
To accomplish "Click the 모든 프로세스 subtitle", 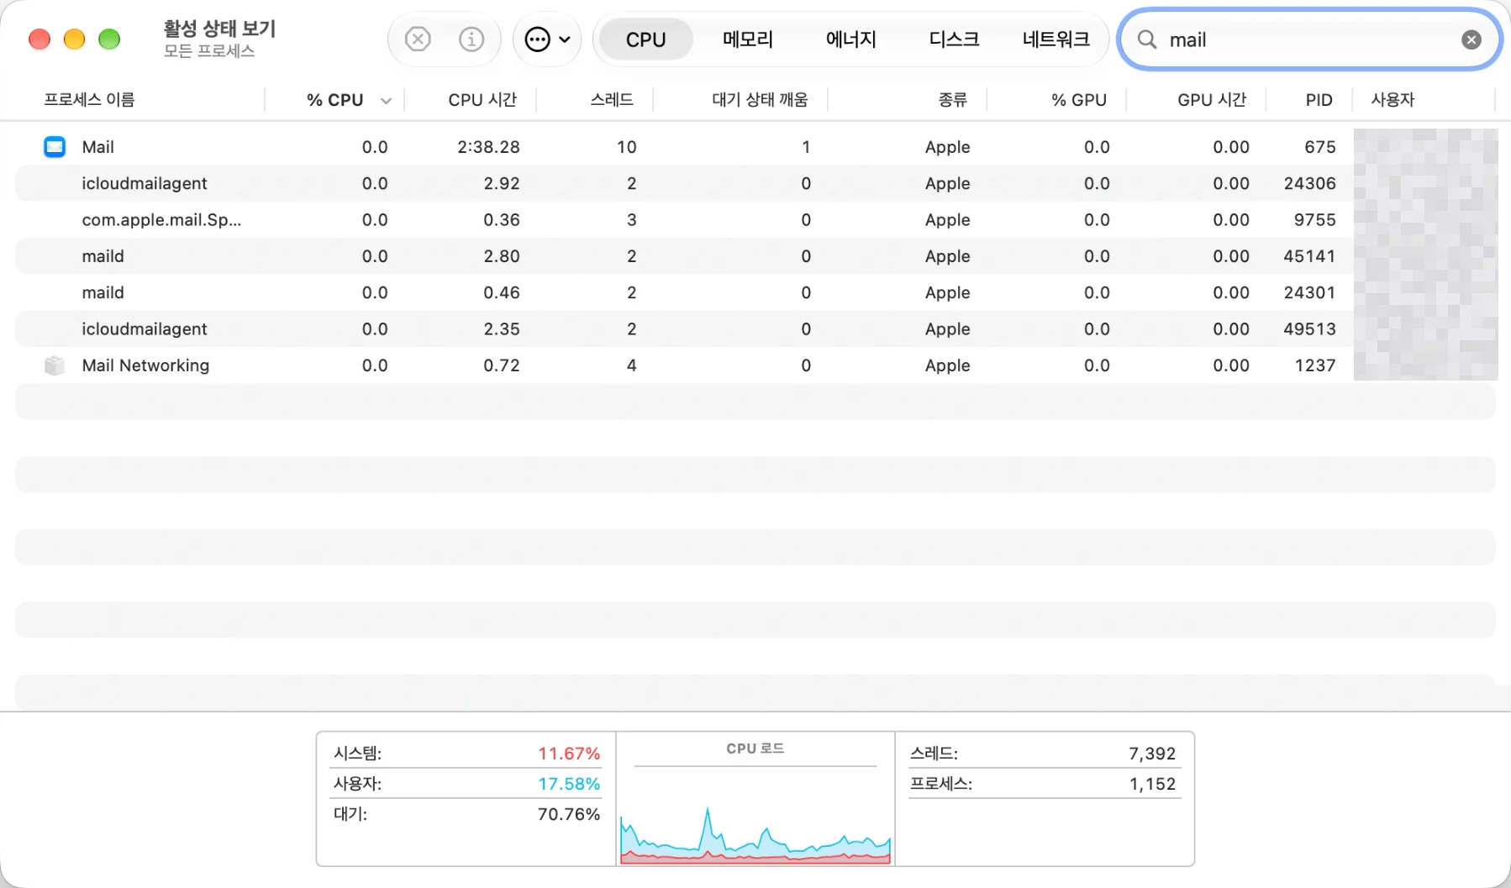I will (x=209, y=51).
